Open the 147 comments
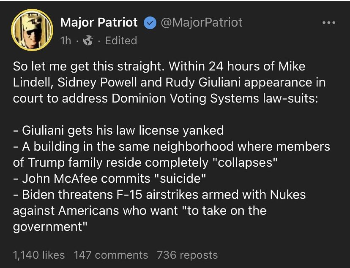 [x=111, y=255]
